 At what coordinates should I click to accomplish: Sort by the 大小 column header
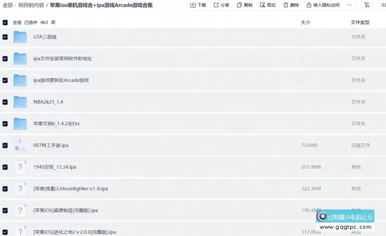pos(305,22)
